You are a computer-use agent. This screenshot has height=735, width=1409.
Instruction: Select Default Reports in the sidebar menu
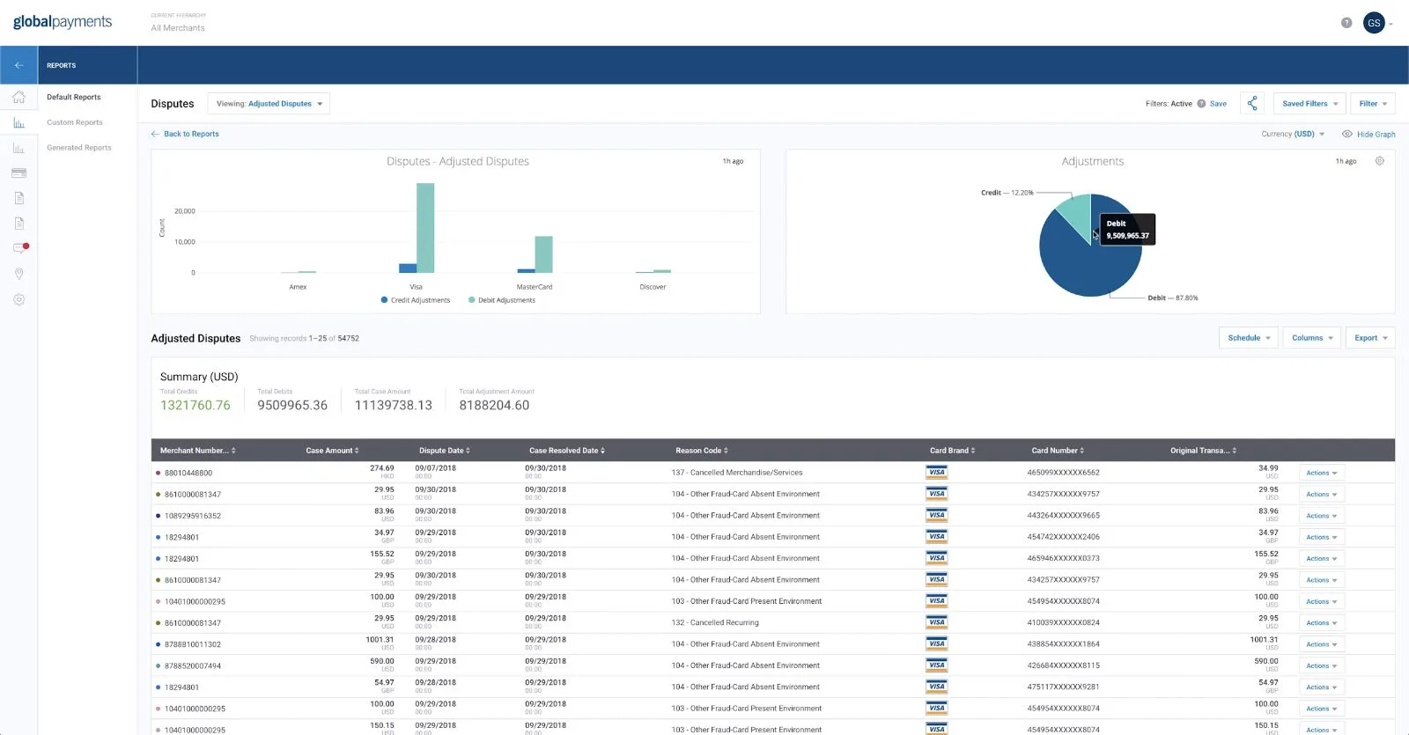click(x=74, y=97)
